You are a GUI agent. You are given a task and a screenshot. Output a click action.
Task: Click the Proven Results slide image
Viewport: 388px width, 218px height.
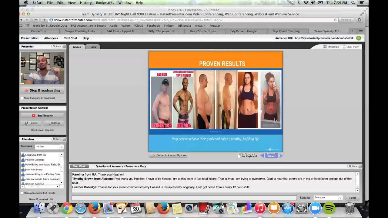click(216, 101)
